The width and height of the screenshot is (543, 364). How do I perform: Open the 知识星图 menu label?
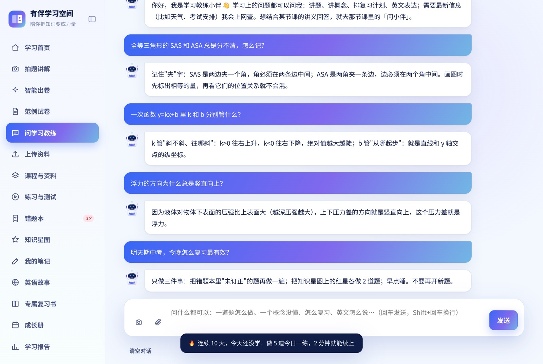37,240
